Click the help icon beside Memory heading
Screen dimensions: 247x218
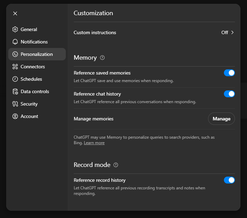pyautogui.click(x=102, y=58)
